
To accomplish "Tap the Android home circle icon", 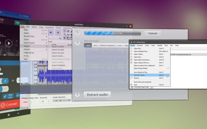I will (x=9, y=115).
